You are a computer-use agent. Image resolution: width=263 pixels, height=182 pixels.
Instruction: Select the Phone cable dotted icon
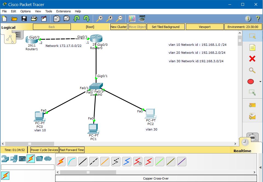tap(116, 161)
